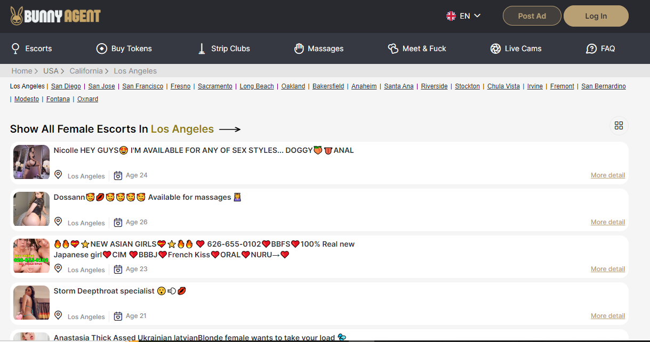Select Fresno city link
650x342 pixels.
[180, 86]
